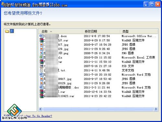
Task: Select rar archive icon dated 2011-4-23
Action: [x=41, y=96]
